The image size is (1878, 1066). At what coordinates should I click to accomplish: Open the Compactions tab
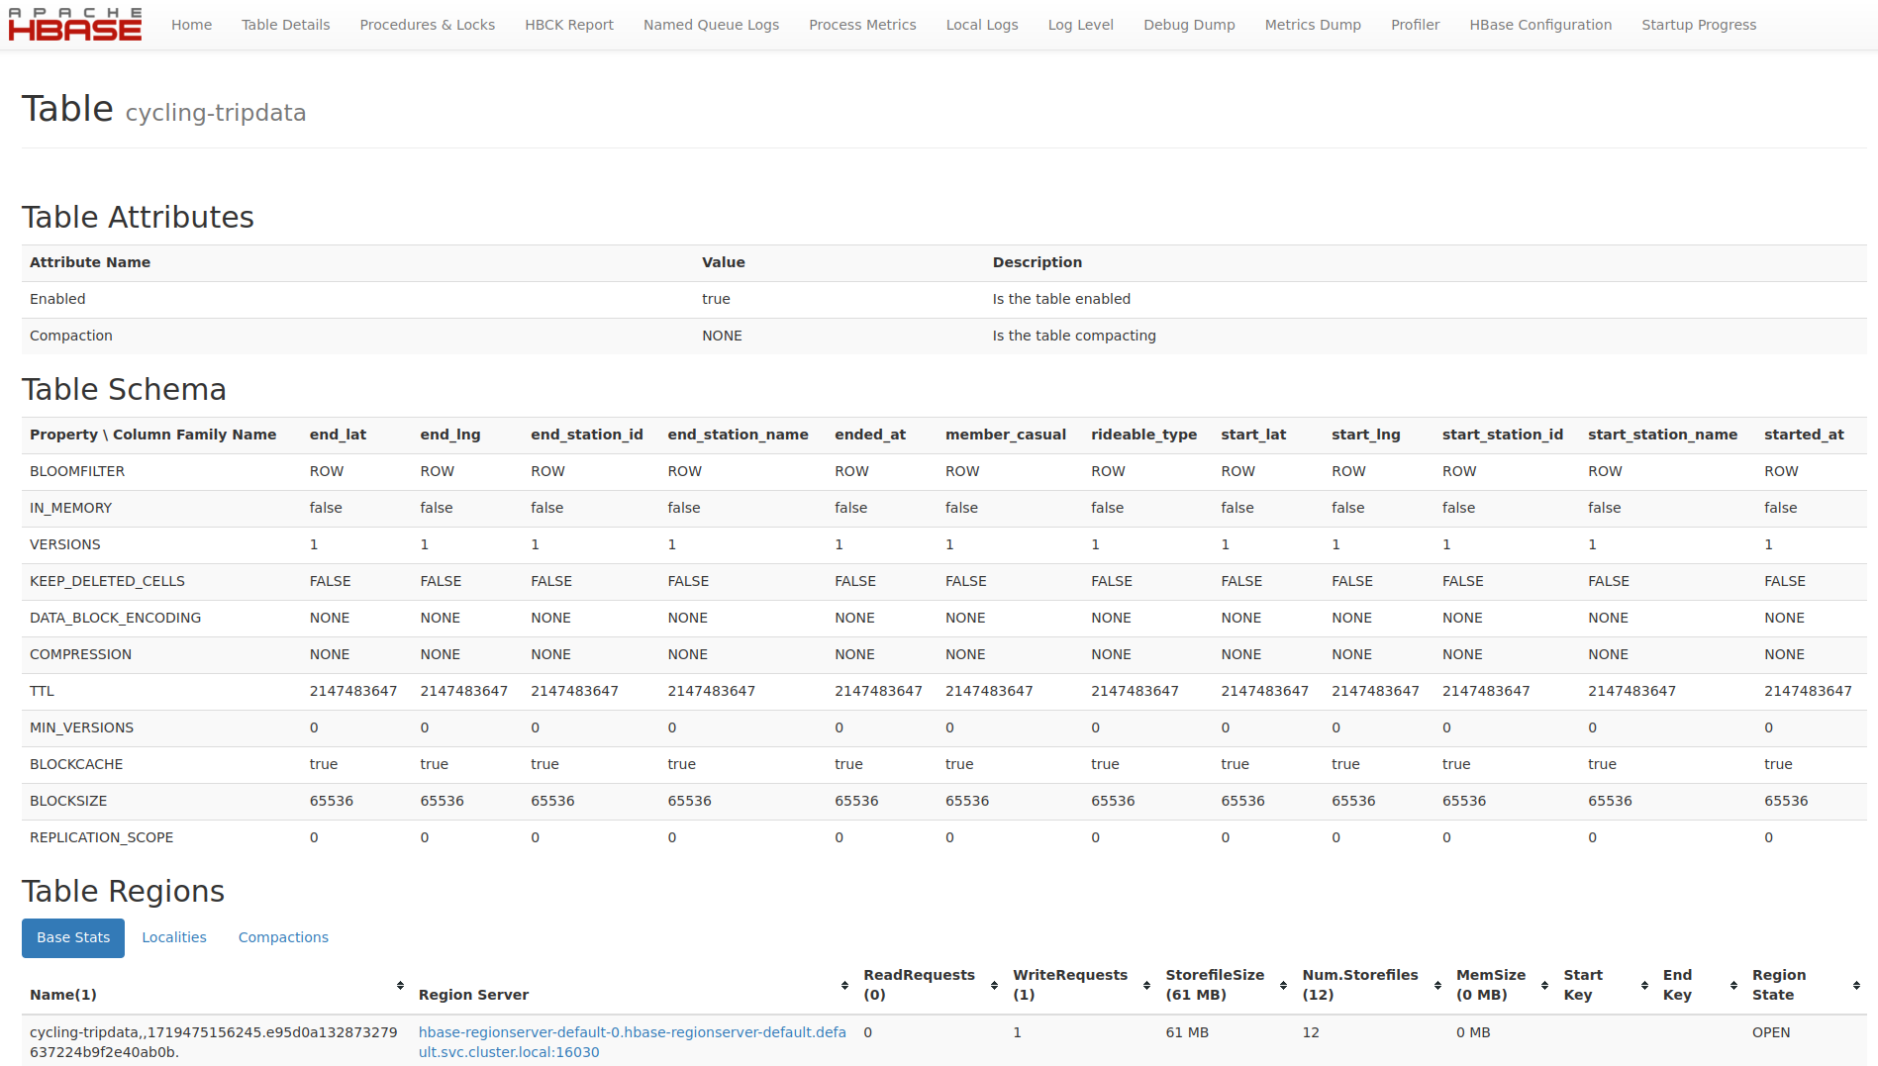click(282, 937)
